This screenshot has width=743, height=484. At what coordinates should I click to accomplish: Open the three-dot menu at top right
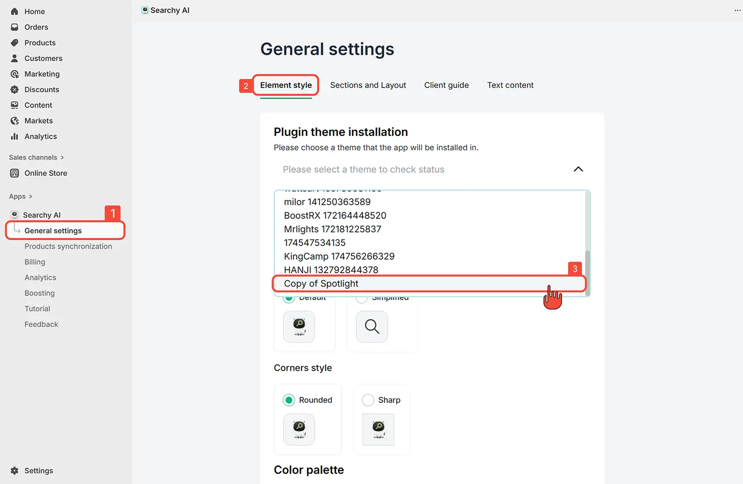click(x=737, y=10)
